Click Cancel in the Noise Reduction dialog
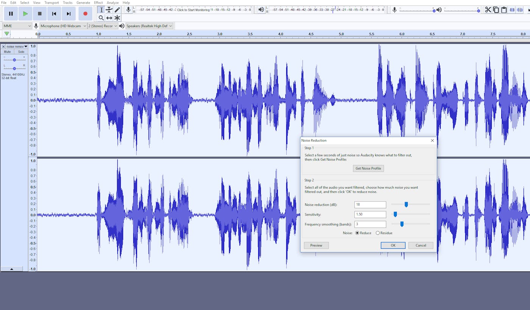 tap(421, 245)
